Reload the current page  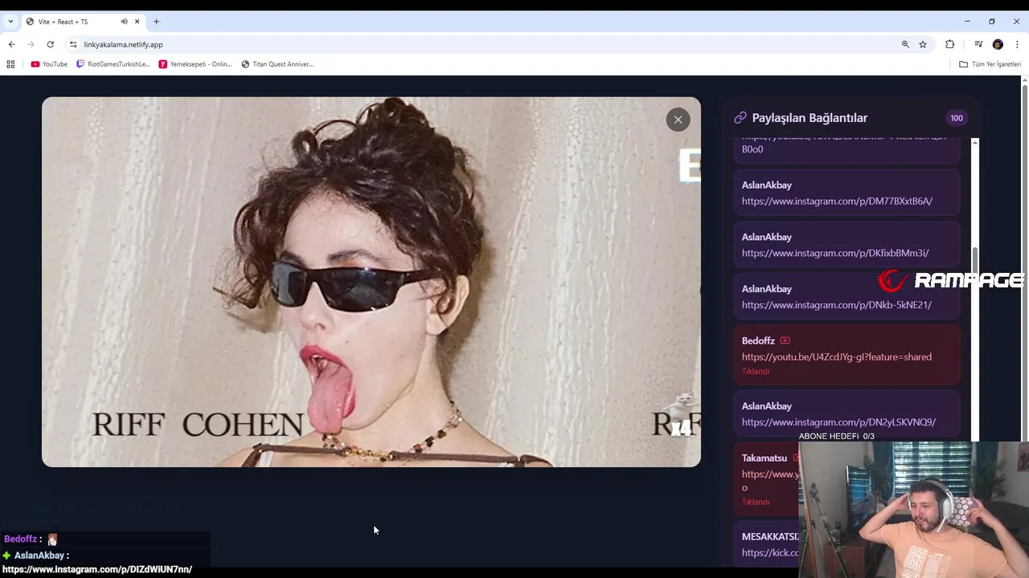pyautogui.click(x=50, y=44)
